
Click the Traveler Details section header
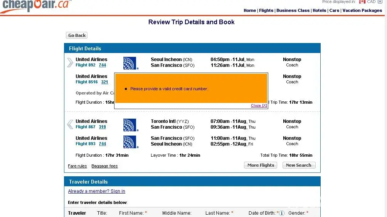click(192, 182)
